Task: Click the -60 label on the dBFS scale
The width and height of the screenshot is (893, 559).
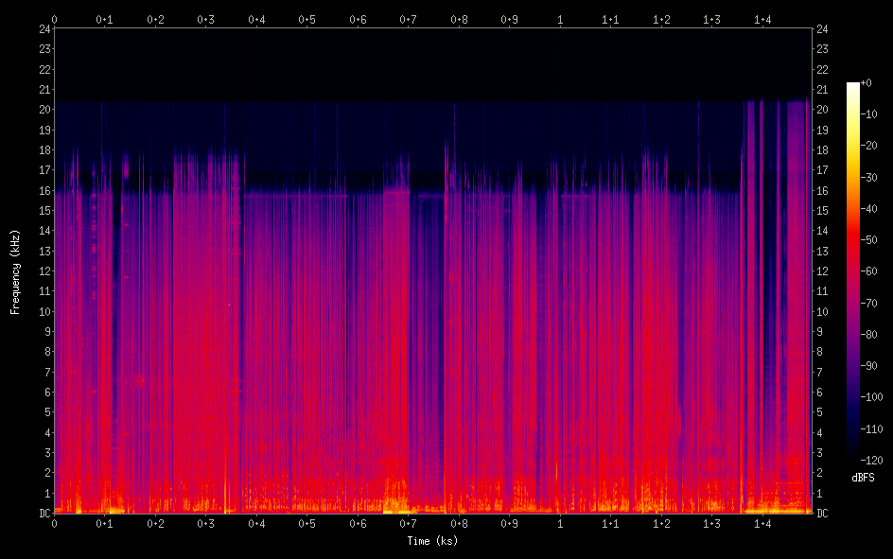Action: coord(875,271)
